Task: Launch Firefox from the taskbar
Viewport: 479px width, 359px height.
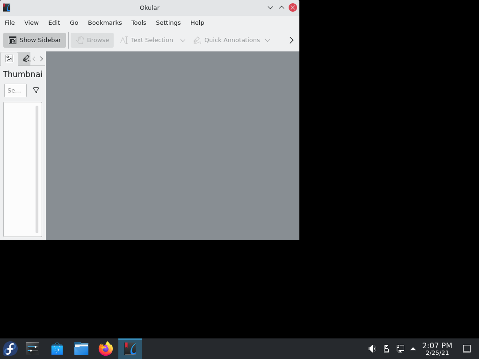Action: pos(106,349)
